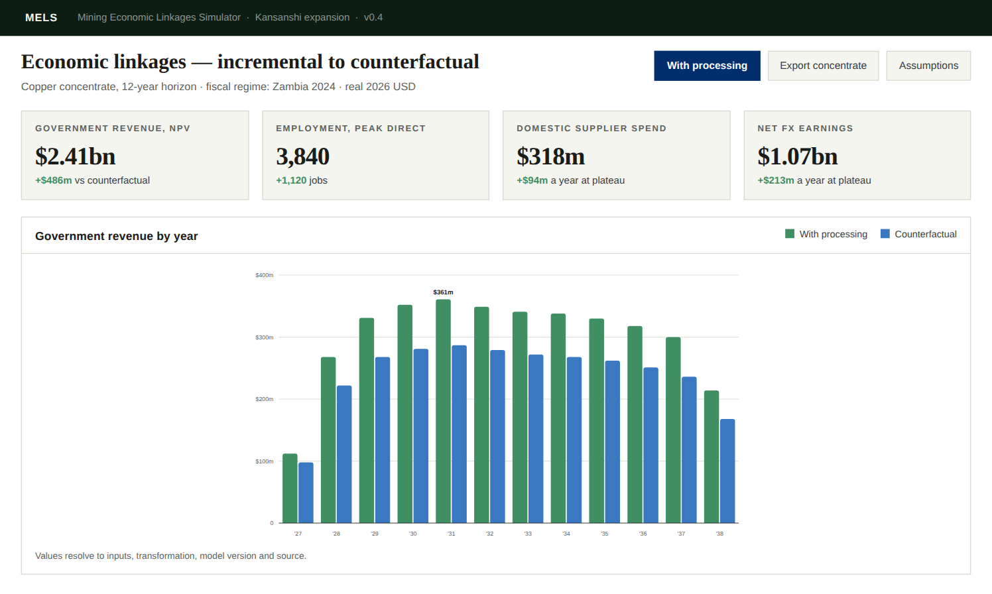
Task: Click the Kansanshi expansion project name
Action: (x=302, y=17)
